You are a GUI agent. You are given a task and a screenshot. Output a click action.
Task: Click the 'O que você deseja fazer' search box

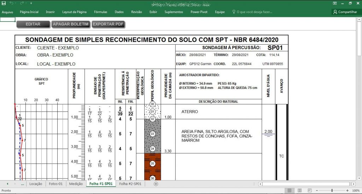click(252, 12)
